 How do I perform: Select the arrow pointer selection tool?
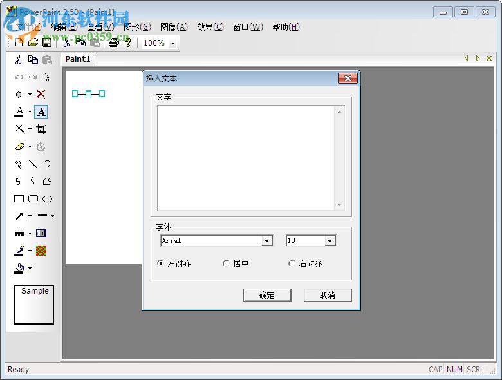pyautogui.click(x=46, y=77)
